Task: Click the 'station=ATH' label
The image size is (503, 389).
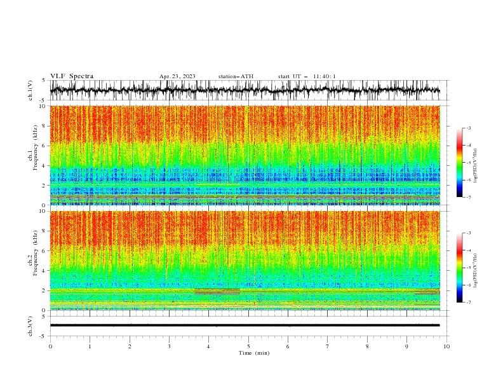Action: (x=236, y=76)
